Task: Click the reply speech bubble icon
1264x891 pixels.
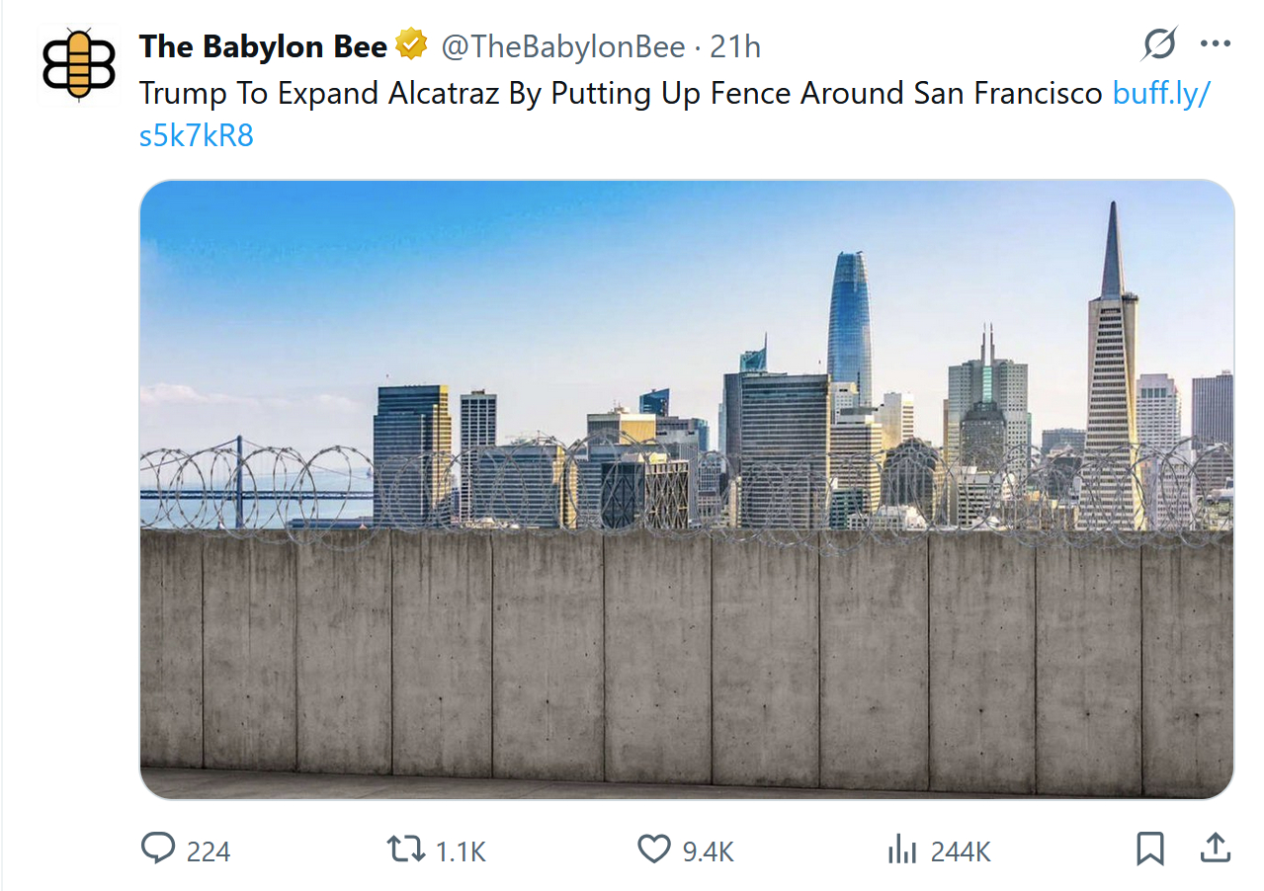Action: click(158, 850)
